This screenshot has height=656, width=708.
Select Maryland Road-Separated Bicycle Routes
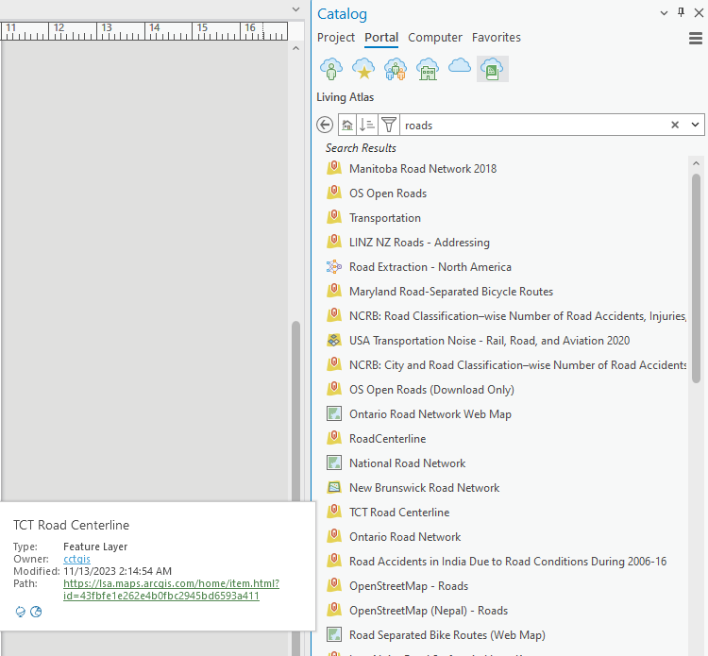click(x=451, y=292)
